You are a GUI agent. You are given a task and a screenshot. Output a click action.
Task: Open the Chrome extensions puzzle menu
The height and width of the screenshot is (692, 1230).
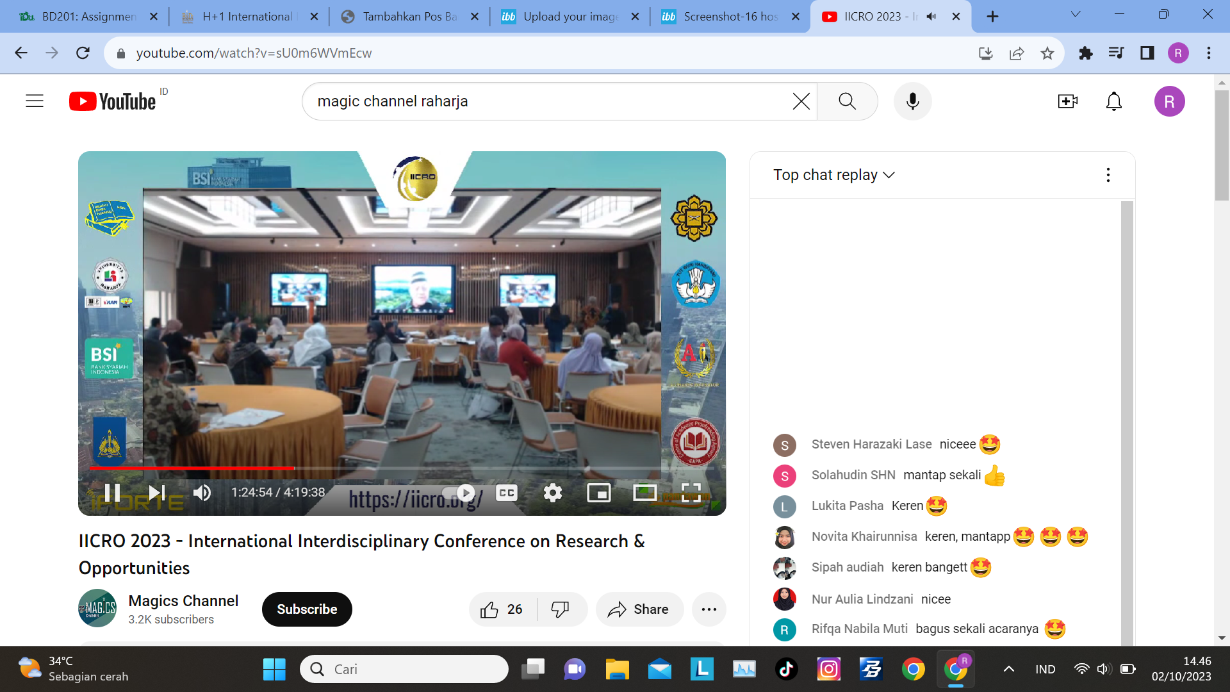pyautogui.click(x=1085, y=53)
